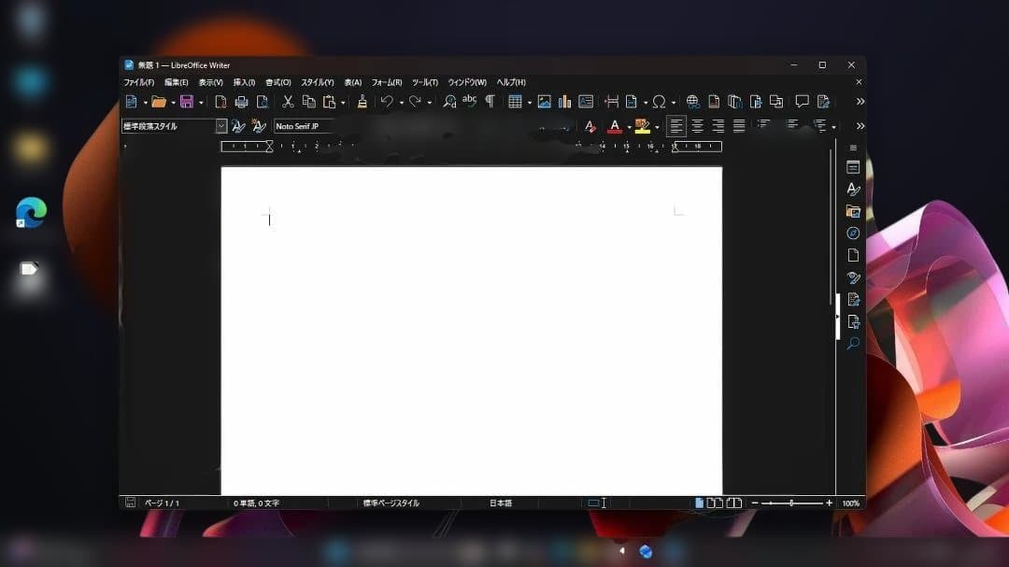Click the Insert Chart icon
The width and height of the screenshot is (1009, 567).
[564, 102]
